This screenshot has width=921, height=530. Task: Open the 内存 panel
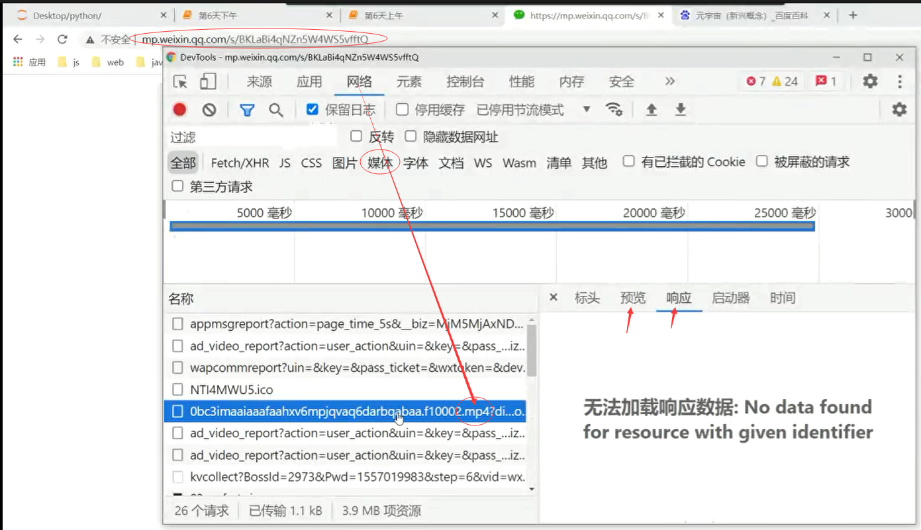(571, 81)
